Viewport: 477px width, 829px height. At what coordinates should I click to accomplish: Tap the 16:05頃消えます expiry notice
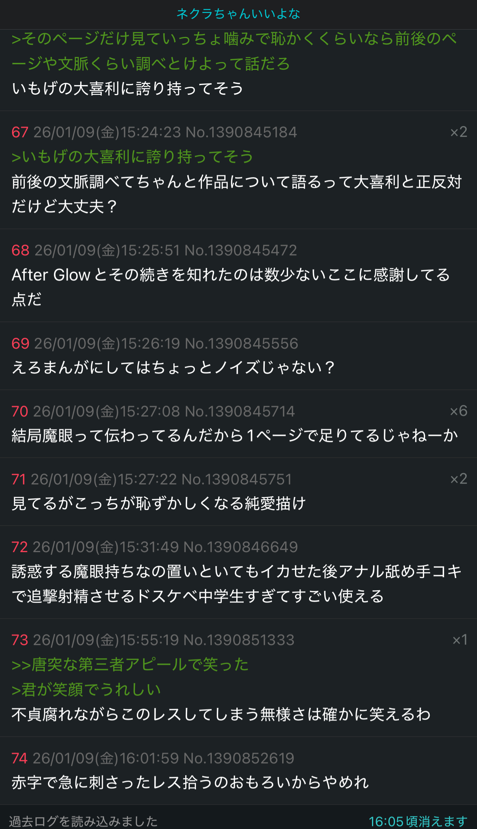click(418, 822)
